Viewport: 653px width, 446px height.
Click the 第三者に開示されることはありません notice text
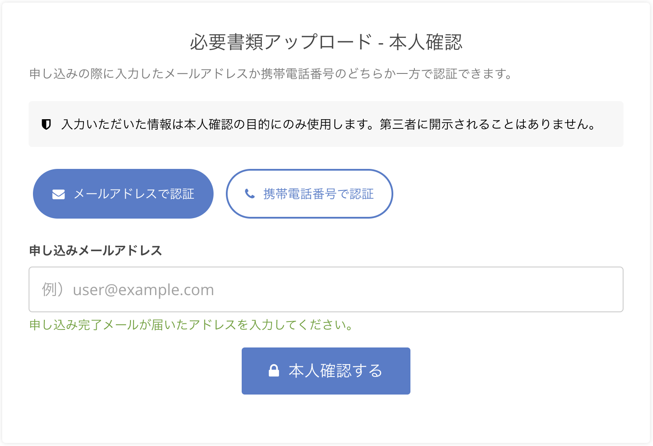(487, 124)
